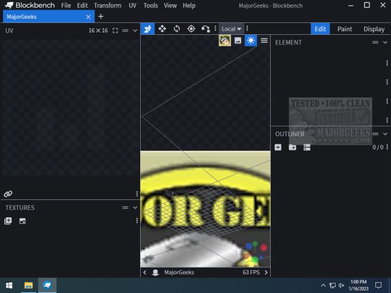Click the 16 × 16 UV size value
The height and width of the screenshot is (293, 391).
click(98, 31)
